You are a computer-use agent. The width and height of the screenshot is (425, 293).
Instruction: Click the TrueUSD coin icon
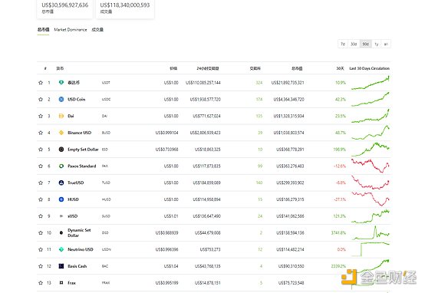click(x=61, y=183)
